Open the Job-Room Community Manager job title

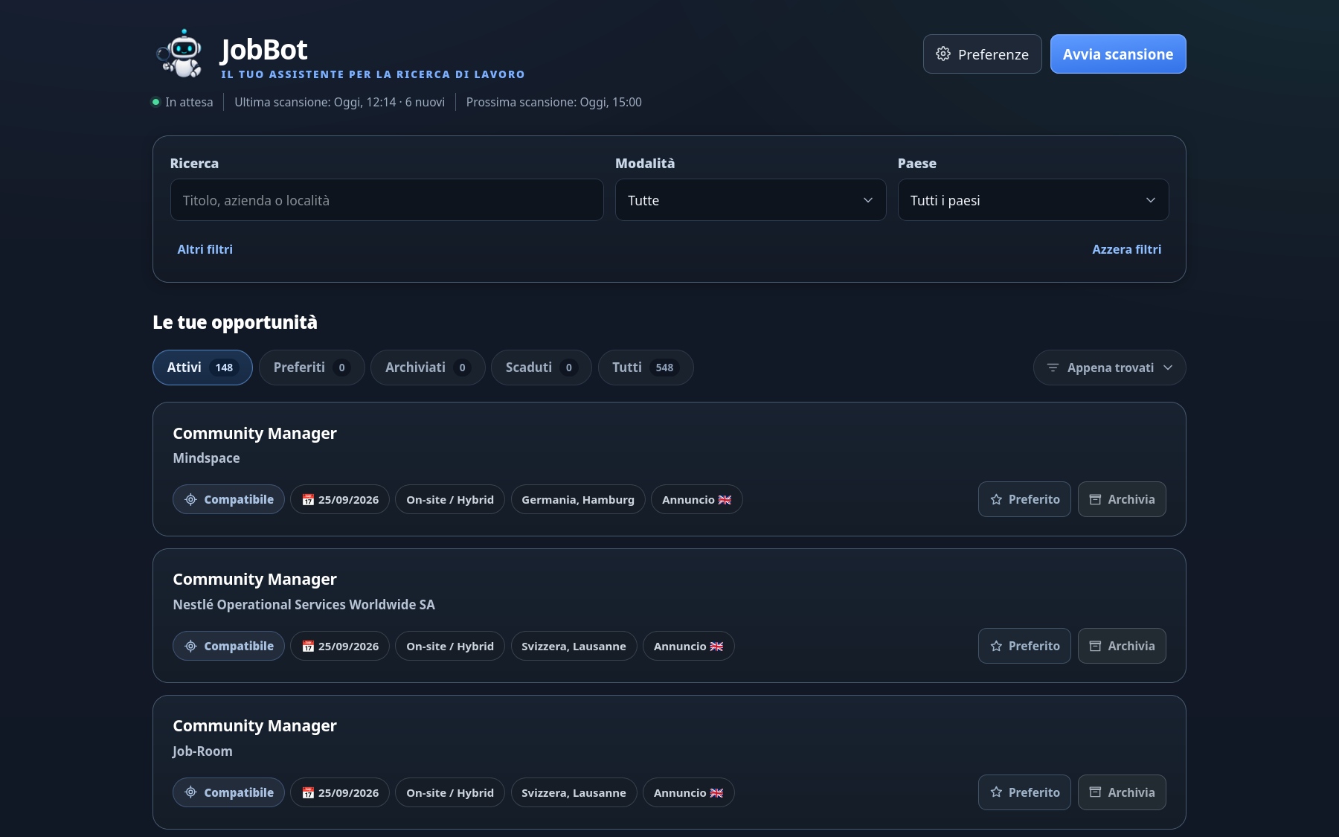point(254,725)
